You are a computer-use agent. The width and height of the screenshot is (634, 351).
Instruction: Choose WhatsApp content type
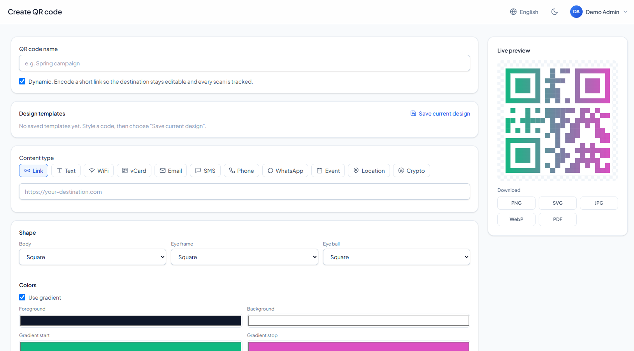[x=285, y=171]
